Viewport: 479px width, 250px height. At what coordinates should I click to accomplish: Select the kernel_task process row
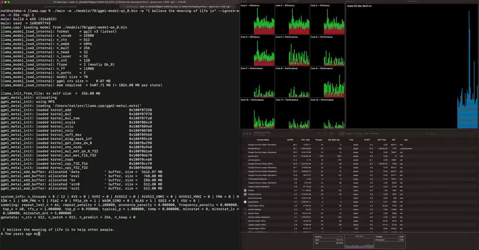(359, 156)
